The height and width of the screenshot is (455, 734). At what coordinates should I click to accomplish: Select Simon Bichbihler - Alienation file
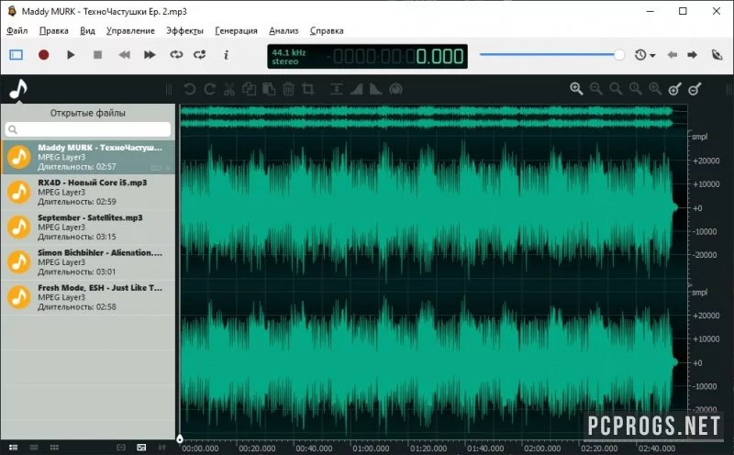[x=88, y=262]
